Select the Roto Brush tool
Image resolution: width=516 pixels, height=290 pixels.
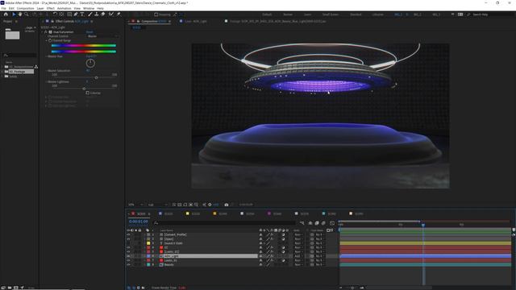click(111, 14)
